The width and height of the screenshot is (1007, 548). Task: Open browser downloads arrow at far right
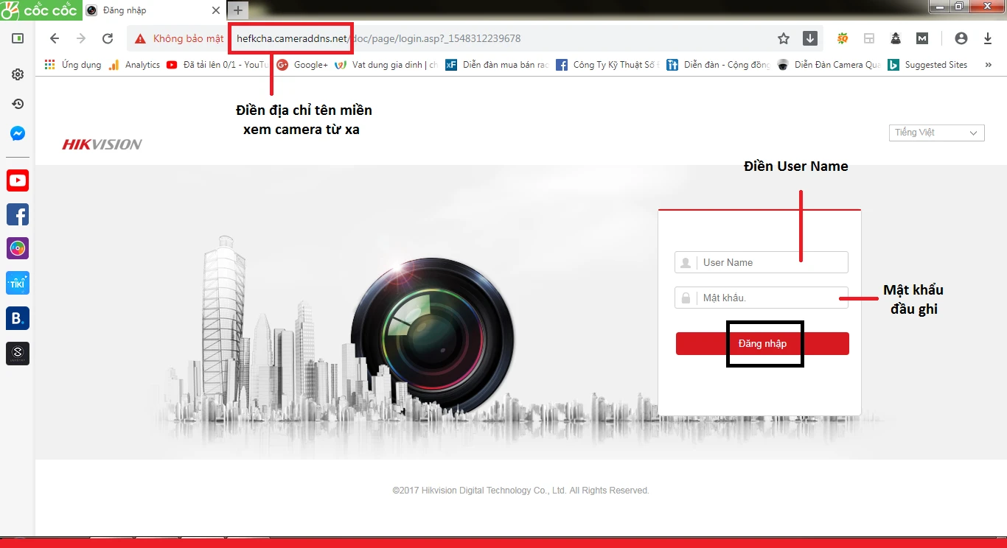(988, 38)
